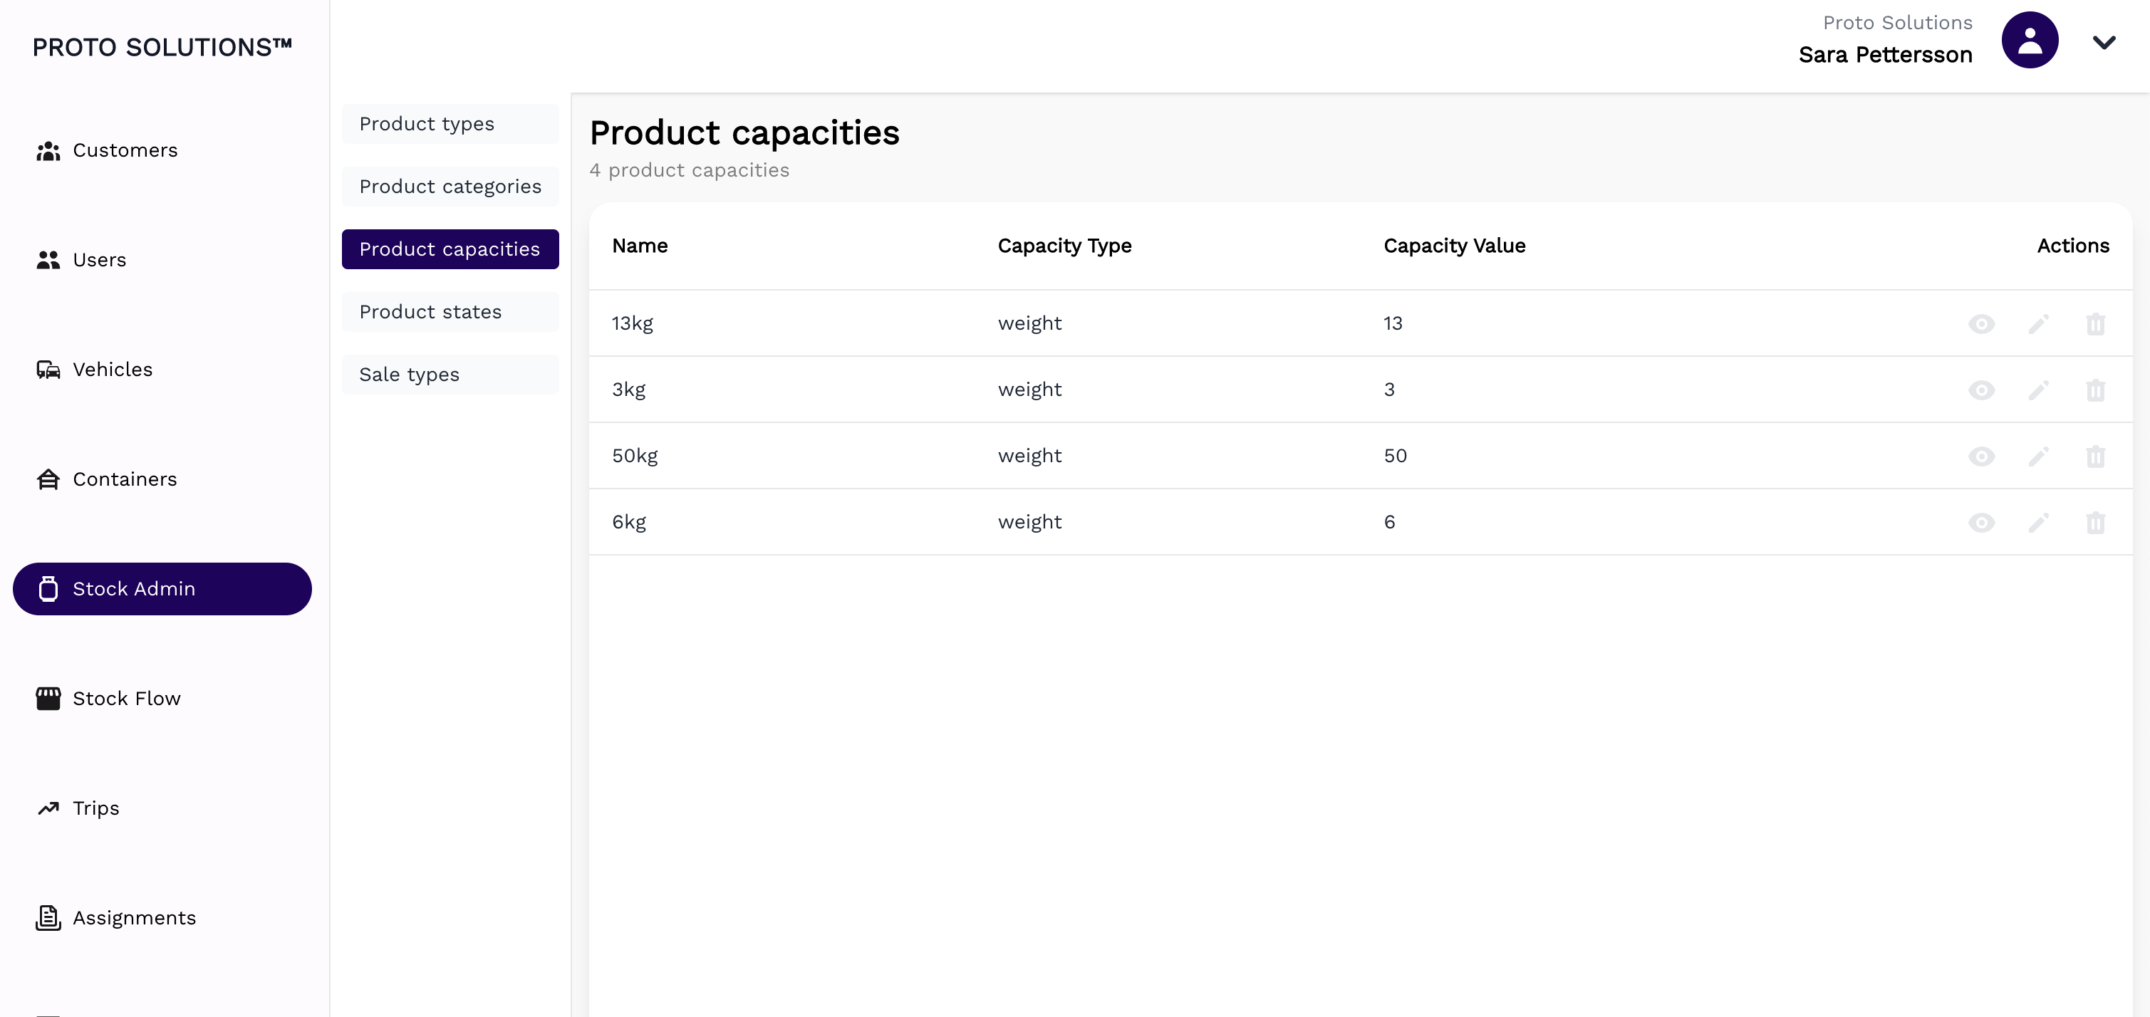Click the Users people icon
This screenshot has height=1017, width=2150.
tap(48, 260)
